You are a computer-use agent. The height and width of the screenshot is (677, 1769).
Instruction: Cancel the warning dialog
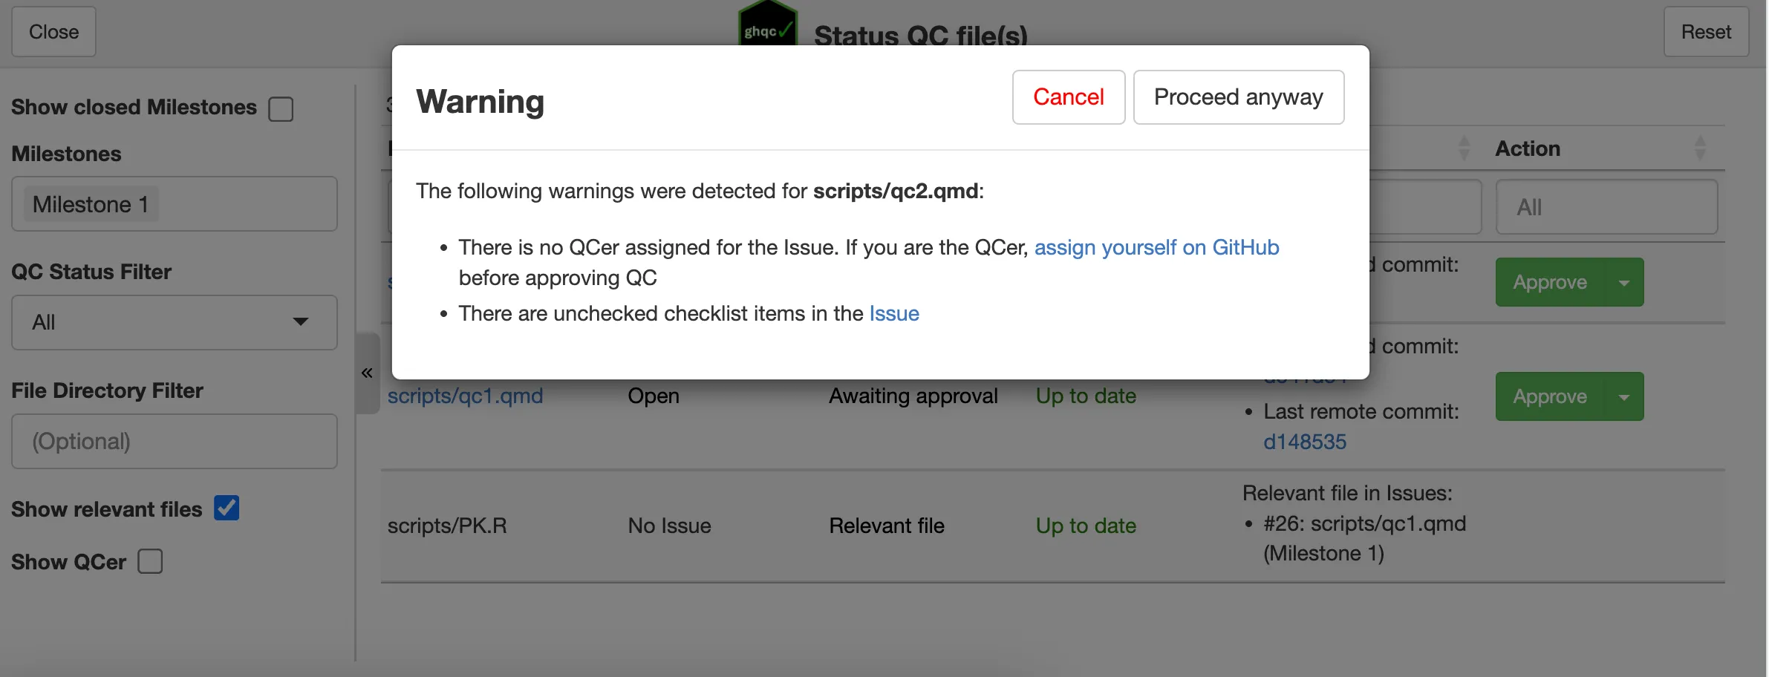(x=1068, y=97)
